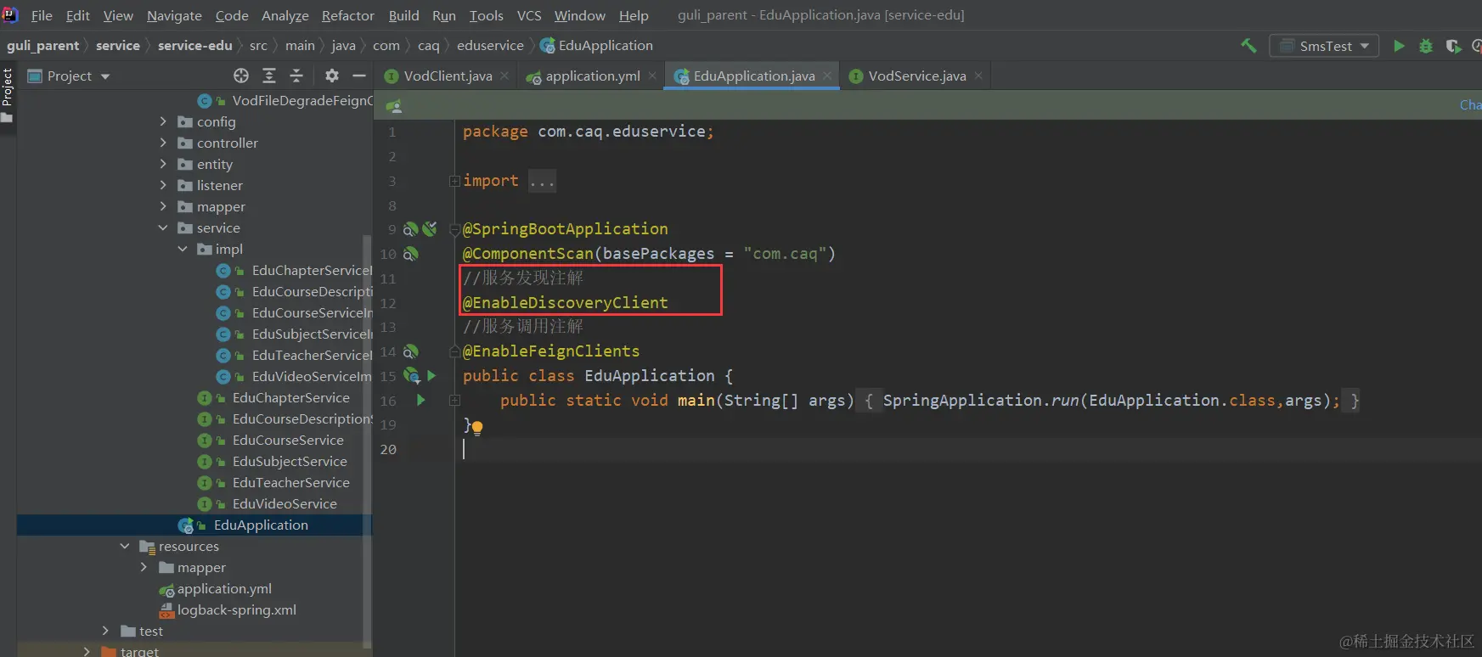
Task: Open the Edit menu
Action: [x=77, y=15]
